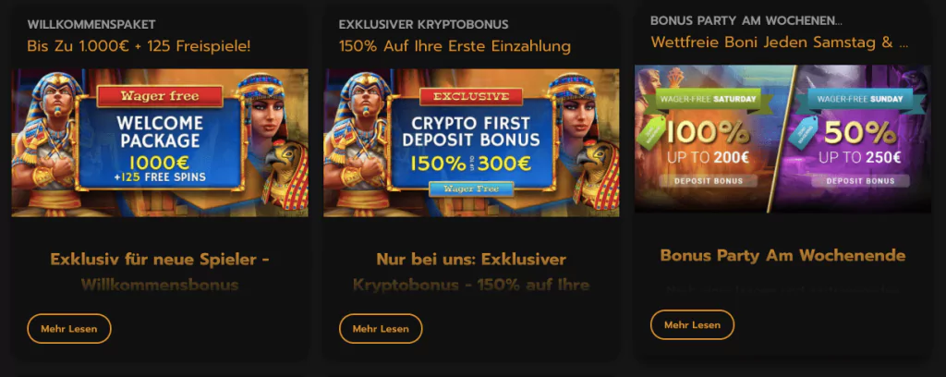Click Sunday's Deposit Bonus label
This screenshot has height=377, width=946.
(860, 180)
